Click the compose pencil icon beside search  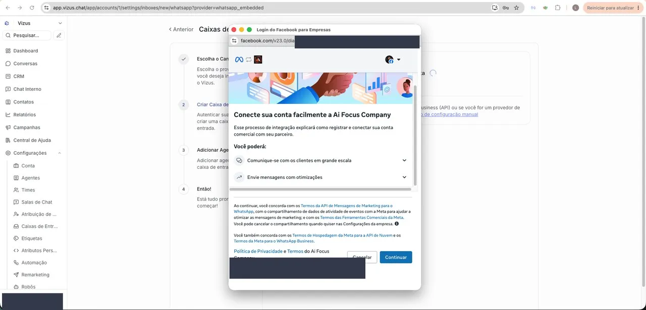click(x=59, y=35)
